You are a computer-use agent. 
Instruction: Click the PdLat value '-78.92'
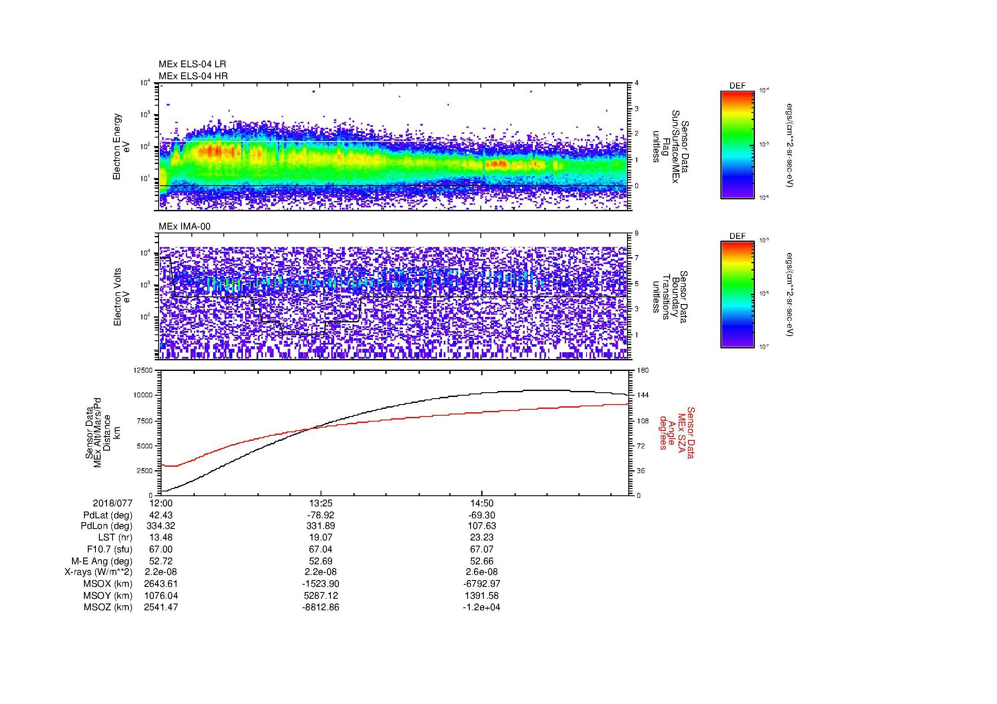(x=321, y=515)
